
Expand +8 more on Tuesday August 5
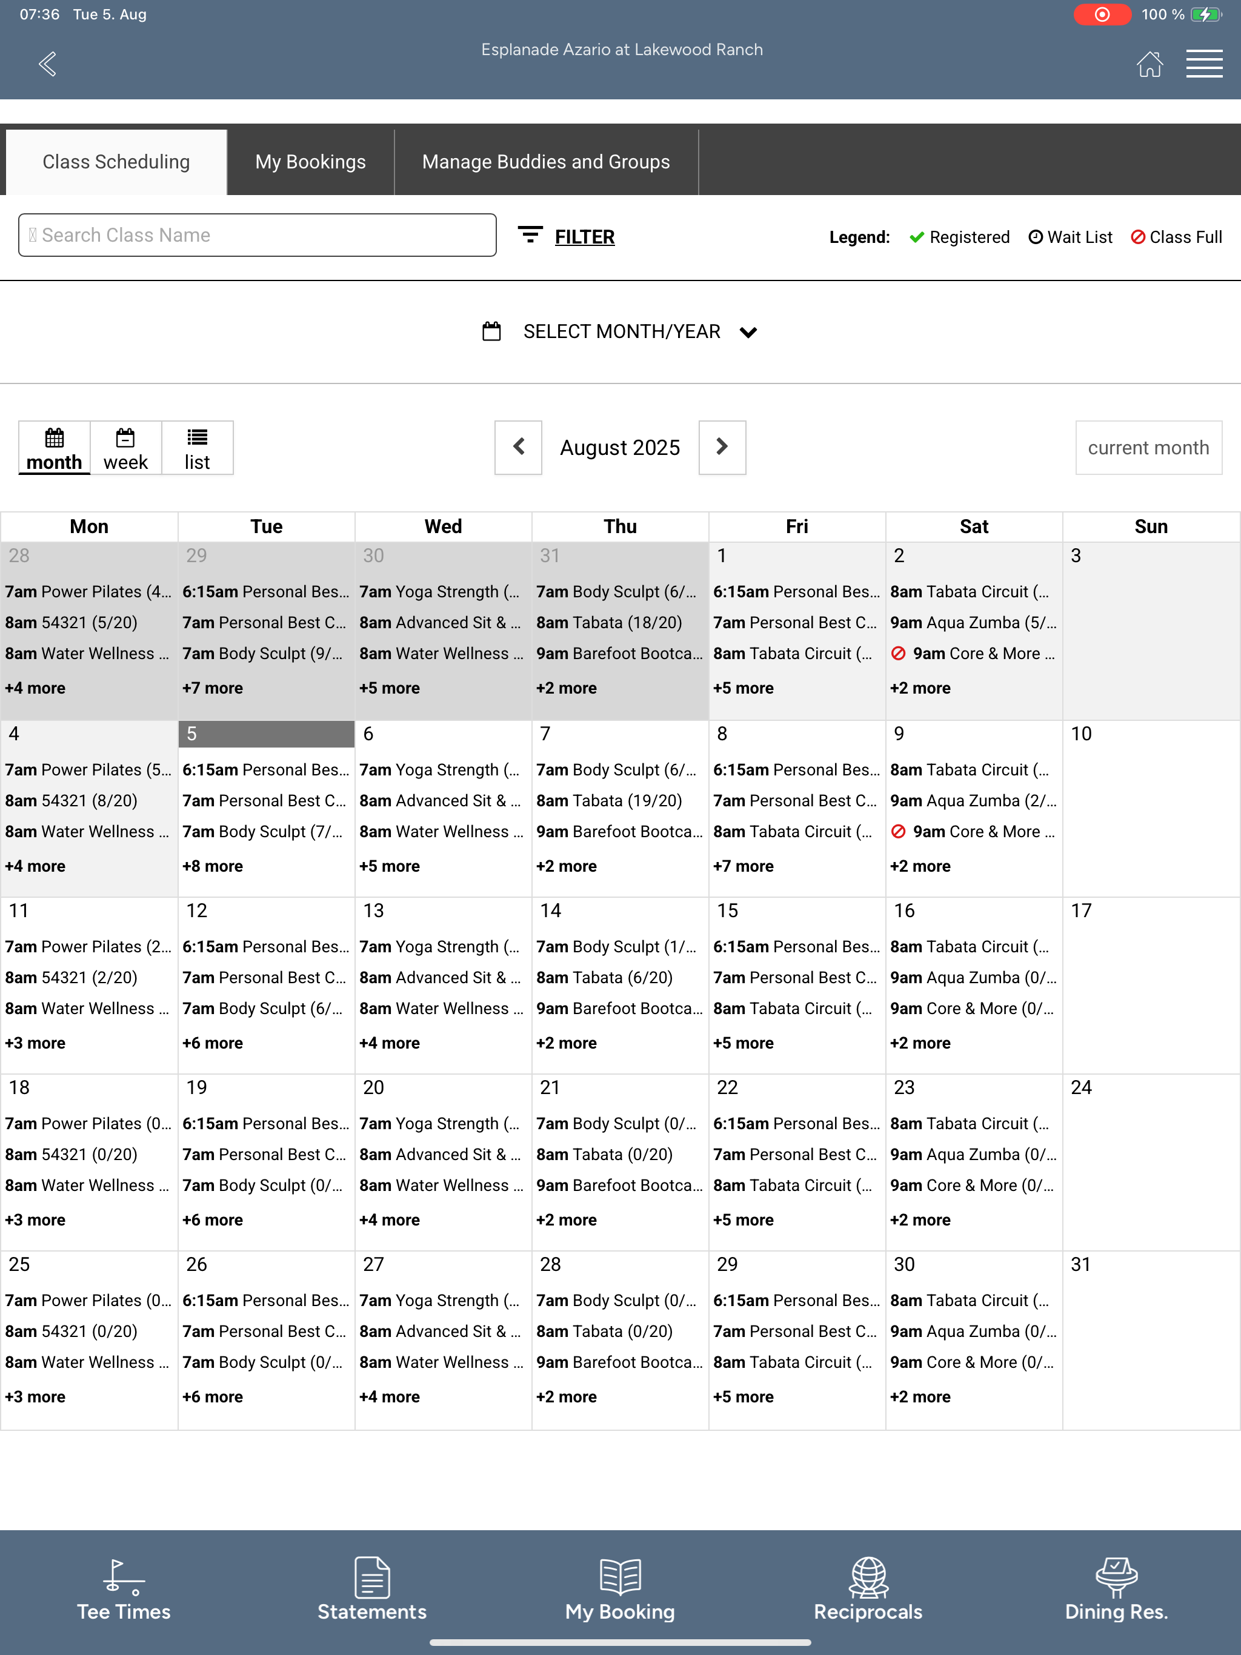click(213, 866)
